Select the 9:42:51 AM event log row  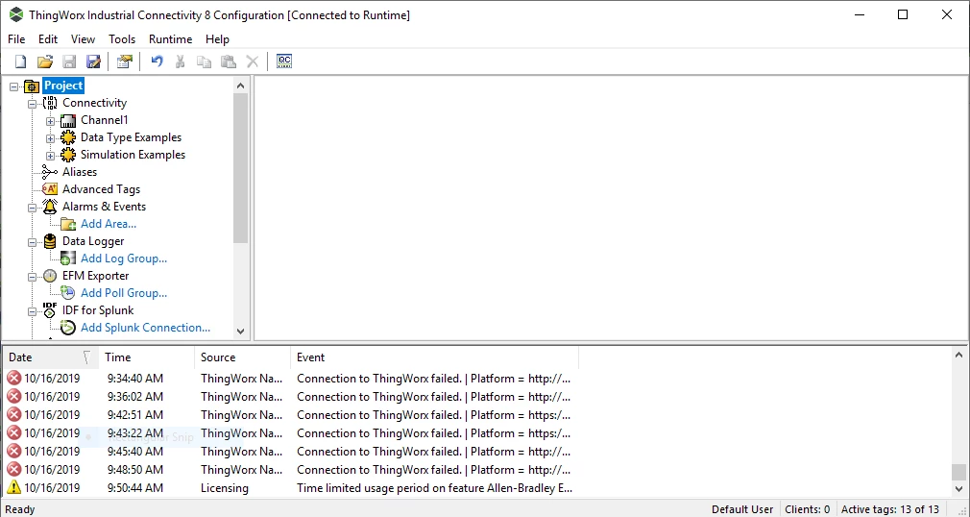point(291,415)
